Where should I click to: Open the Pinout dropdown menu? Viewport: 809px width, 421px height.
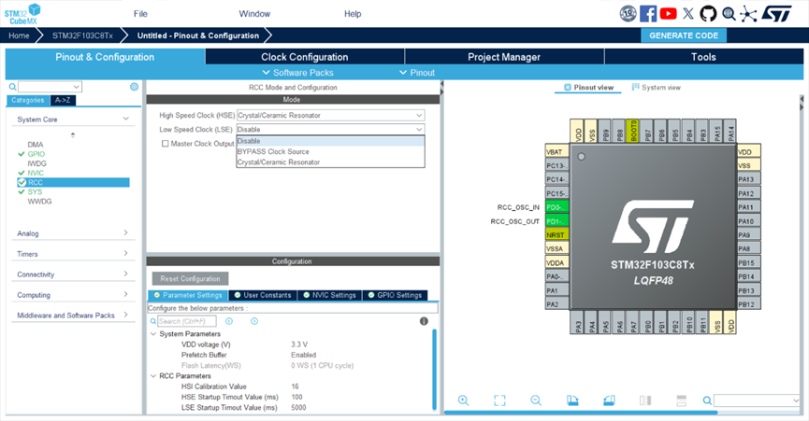417,73
